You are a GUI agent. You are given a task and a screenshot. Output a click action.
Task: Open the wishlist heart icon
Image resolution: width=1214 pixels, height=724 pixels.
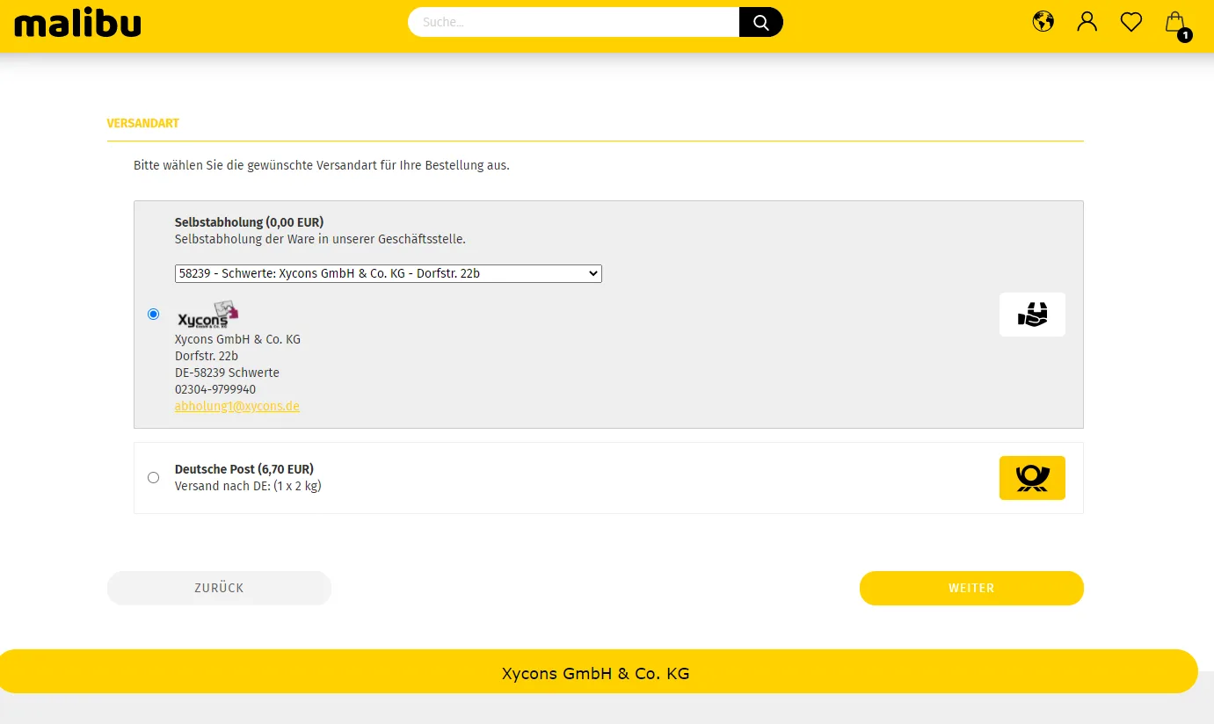pyautogui.click(x=1131, y=22)
